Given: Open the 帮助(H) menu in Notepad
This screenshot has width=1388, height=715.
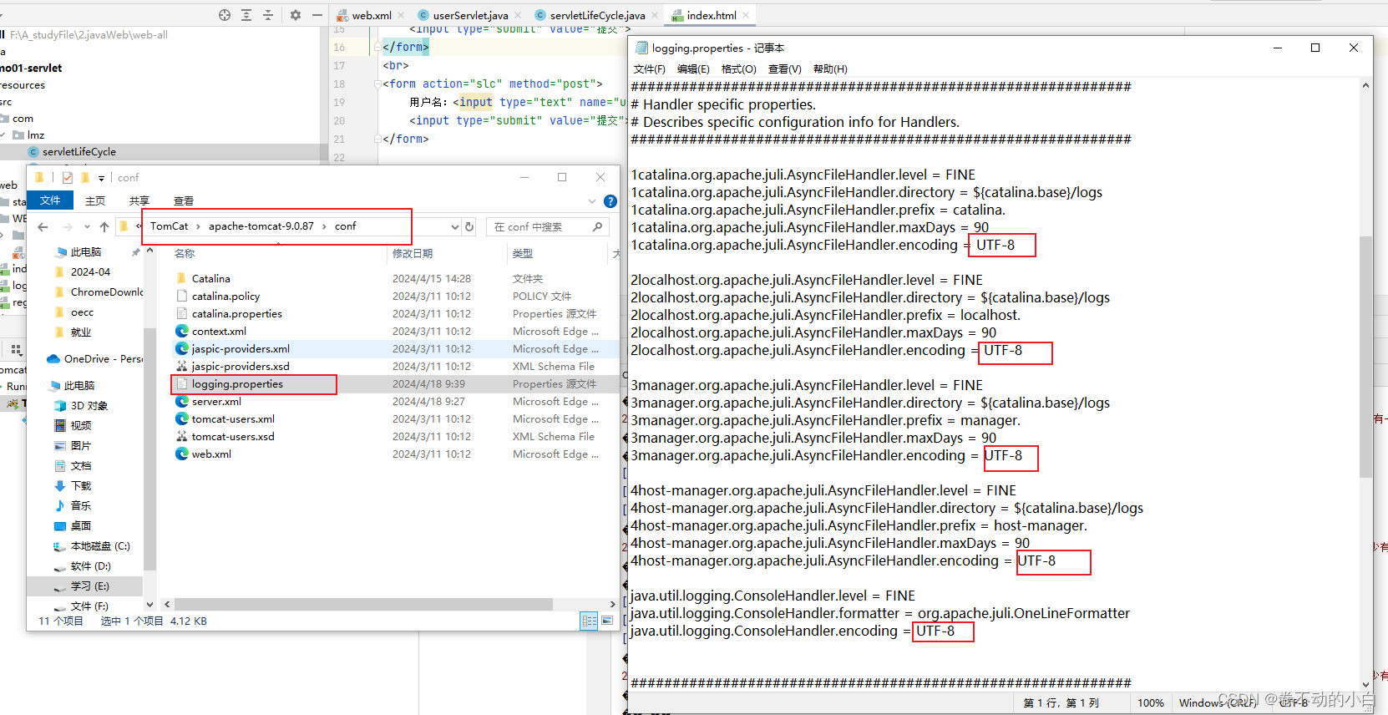Looking at the screenshot, I should 830,69.
